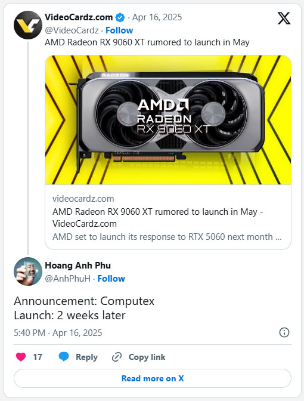Screen dimensions: 304x401
Task: Open the 5:40 PM timestamp link
Action: coord(58,333)
